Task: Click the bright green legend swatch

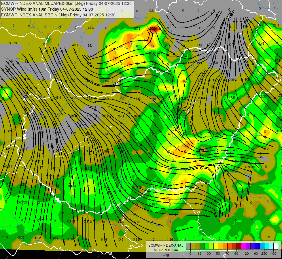Action: [207, 246]
